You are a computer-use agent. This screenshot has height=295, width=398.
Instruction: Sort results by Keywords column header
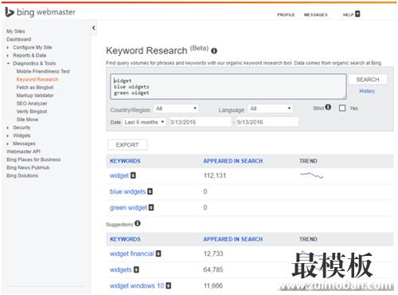pyautogui.click(x=125, y=161)
